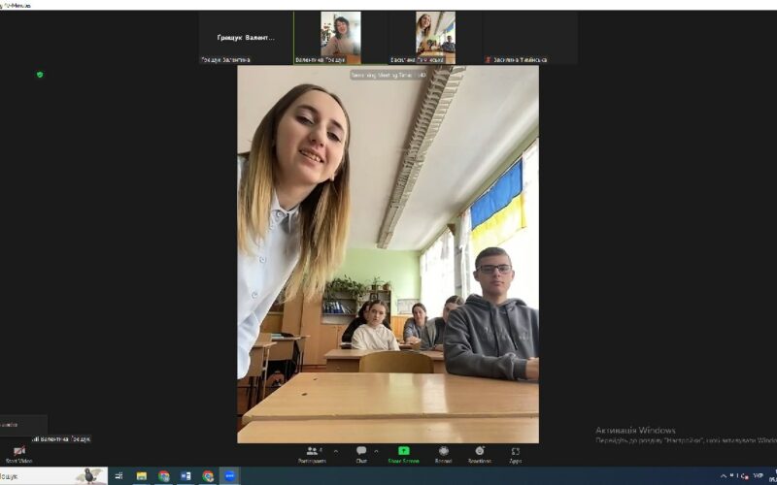Screen dimensions: 777x485
Task: Click the remaining meeting time banner
Action: (x=388, y=74)
